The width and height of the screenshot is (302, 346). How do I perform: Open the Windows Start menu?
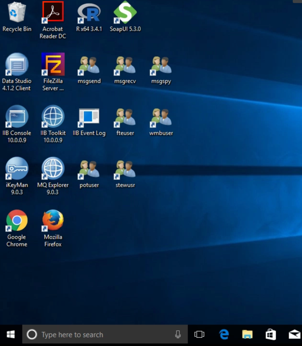point(11,335)
